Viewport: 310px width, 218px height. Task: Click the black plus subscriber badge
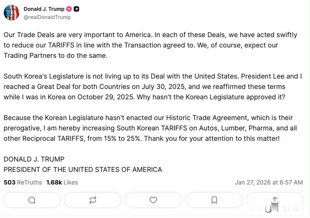pyautogui.click(x=76, y=9)
